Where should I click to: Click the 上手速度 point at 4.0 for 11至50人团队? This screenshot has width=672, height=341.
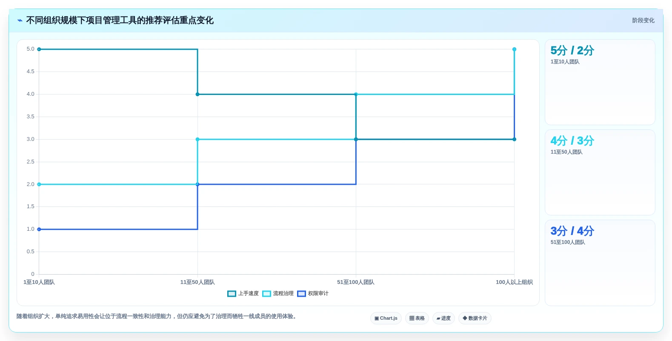pyautogui.click(x=197, y=95)
